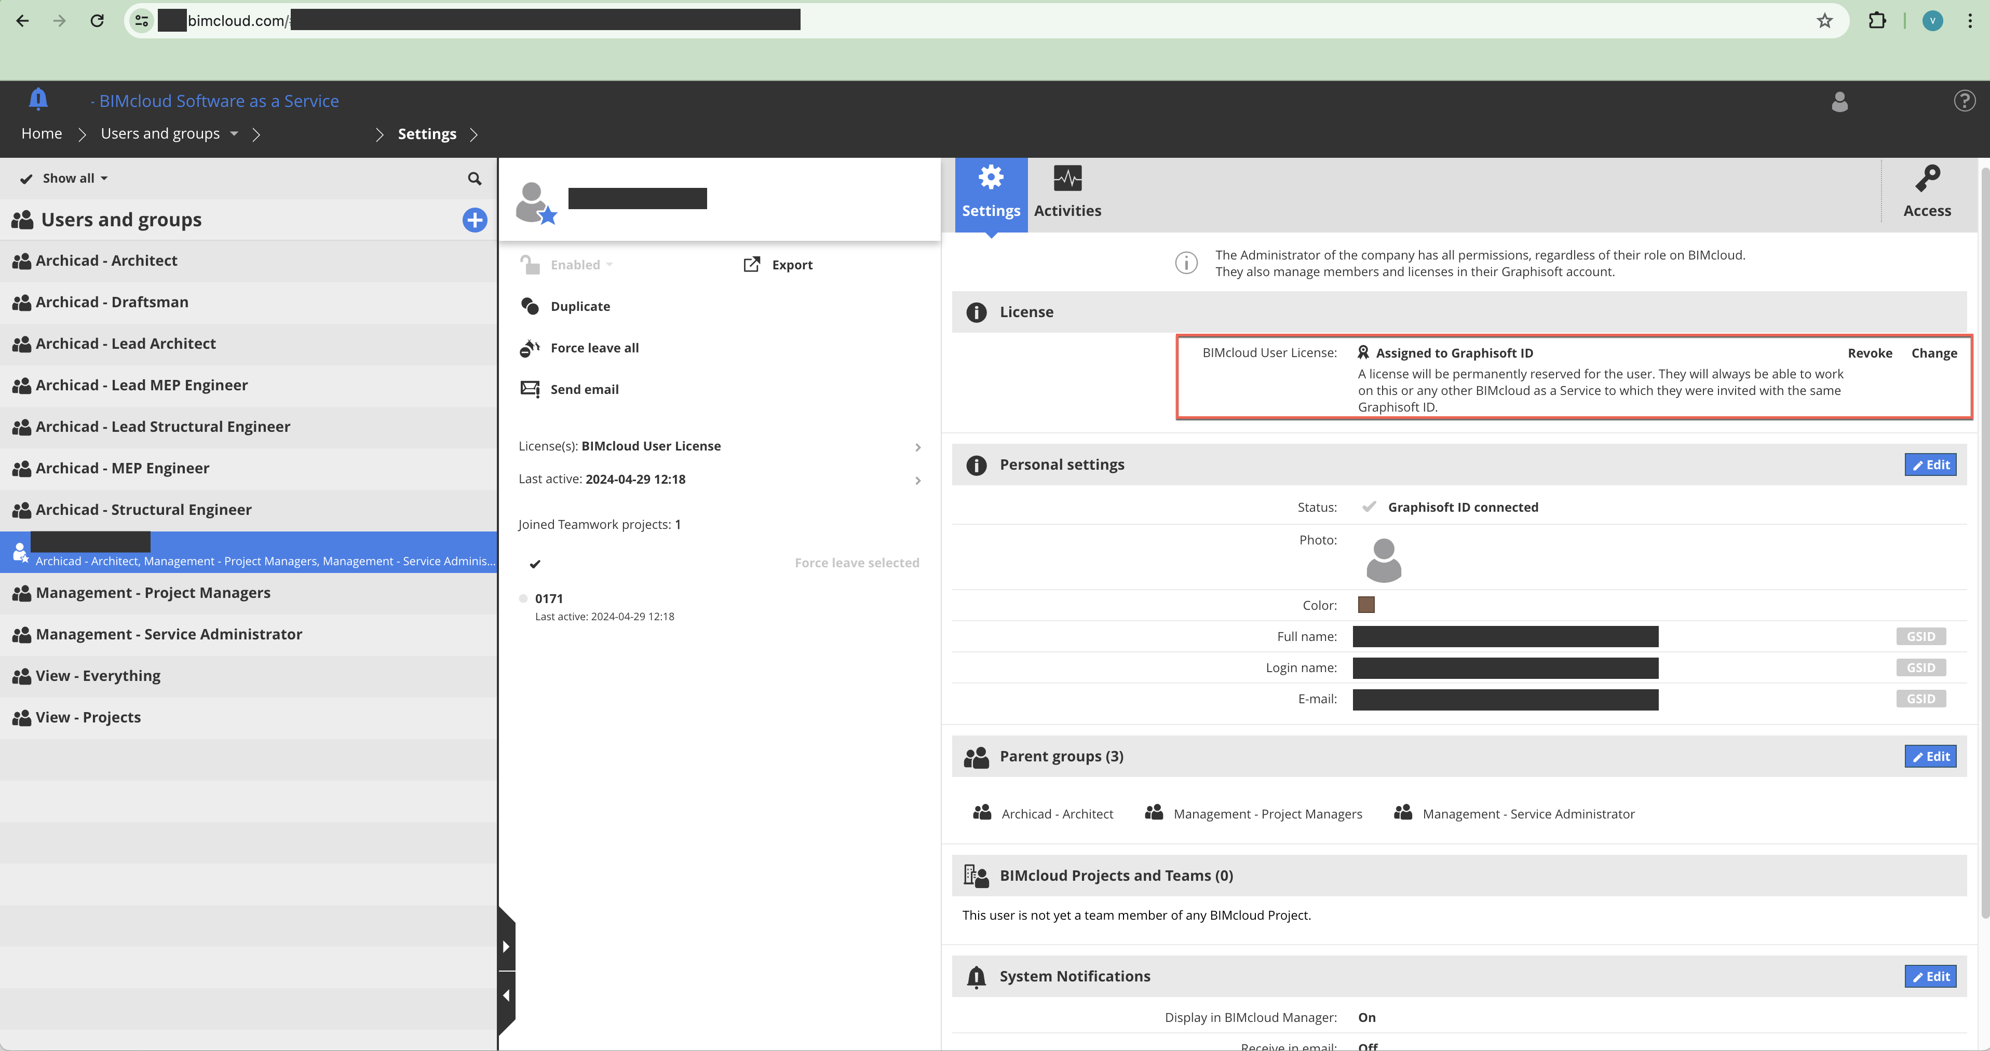
Task: Click the License section info icon
Action: pyautogui.click(x=977, y=312)
